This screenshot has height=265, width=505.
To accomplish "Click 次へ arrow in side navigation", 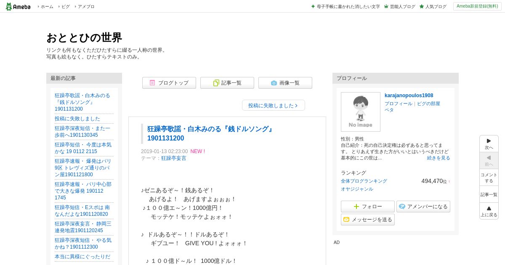I will pyautogui.click(x=489, y=144).
